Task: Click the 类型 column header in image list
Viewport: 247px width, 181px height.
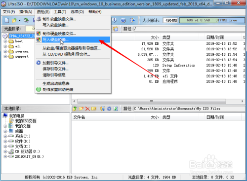Action: pyautogui.click(x=180, y=37)
